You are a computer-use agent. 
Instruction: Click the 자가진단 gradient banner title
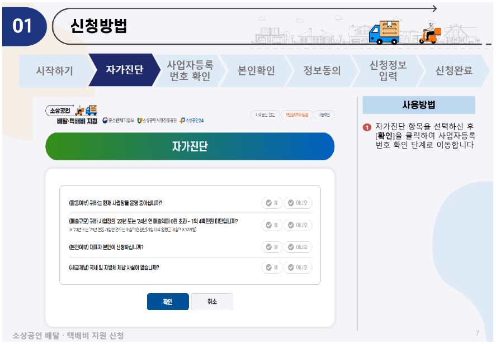[x=190, y=146]
